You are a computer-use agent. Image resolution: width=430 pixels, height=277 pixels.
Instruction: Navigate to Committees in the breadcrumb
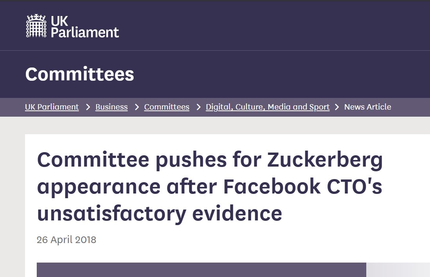(167, 107)
